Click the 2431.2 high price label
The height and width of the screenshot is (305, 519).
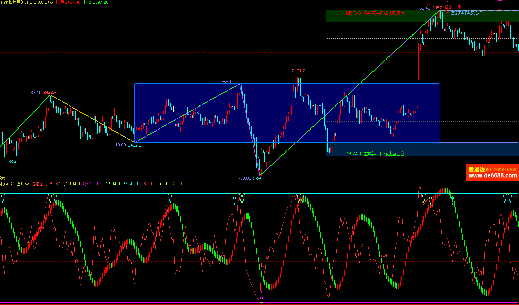point(299,71)
